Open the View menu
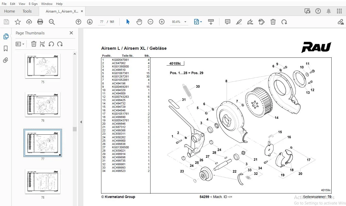The image size is (346, 206). pos(22,4)
